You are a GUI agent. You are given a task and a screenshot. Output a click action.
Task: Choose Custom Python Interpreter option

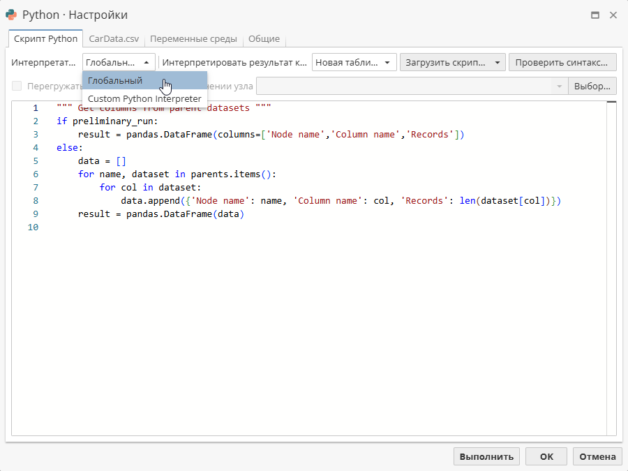(x=144, y=98)
